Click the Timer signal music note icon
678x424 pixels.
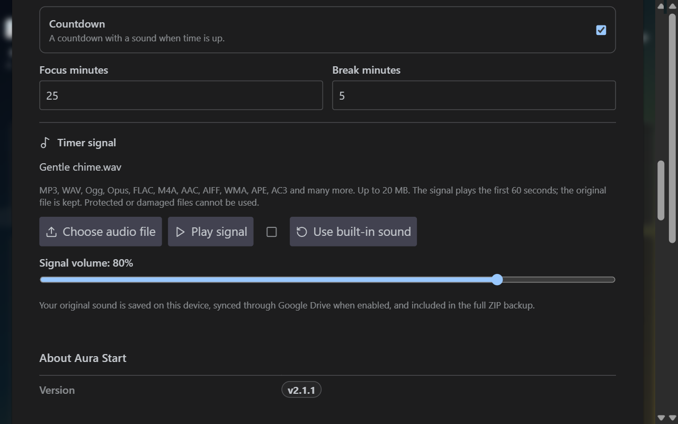pyautogui.click(x=45, y=143)
